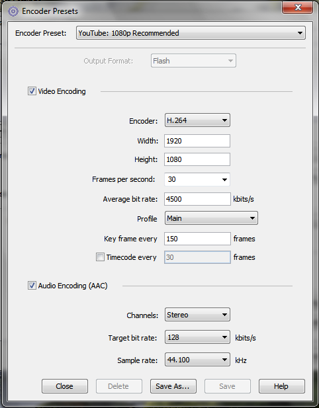Click the Width input field
This screenshot has width=319, height=408.
[197, 141]
